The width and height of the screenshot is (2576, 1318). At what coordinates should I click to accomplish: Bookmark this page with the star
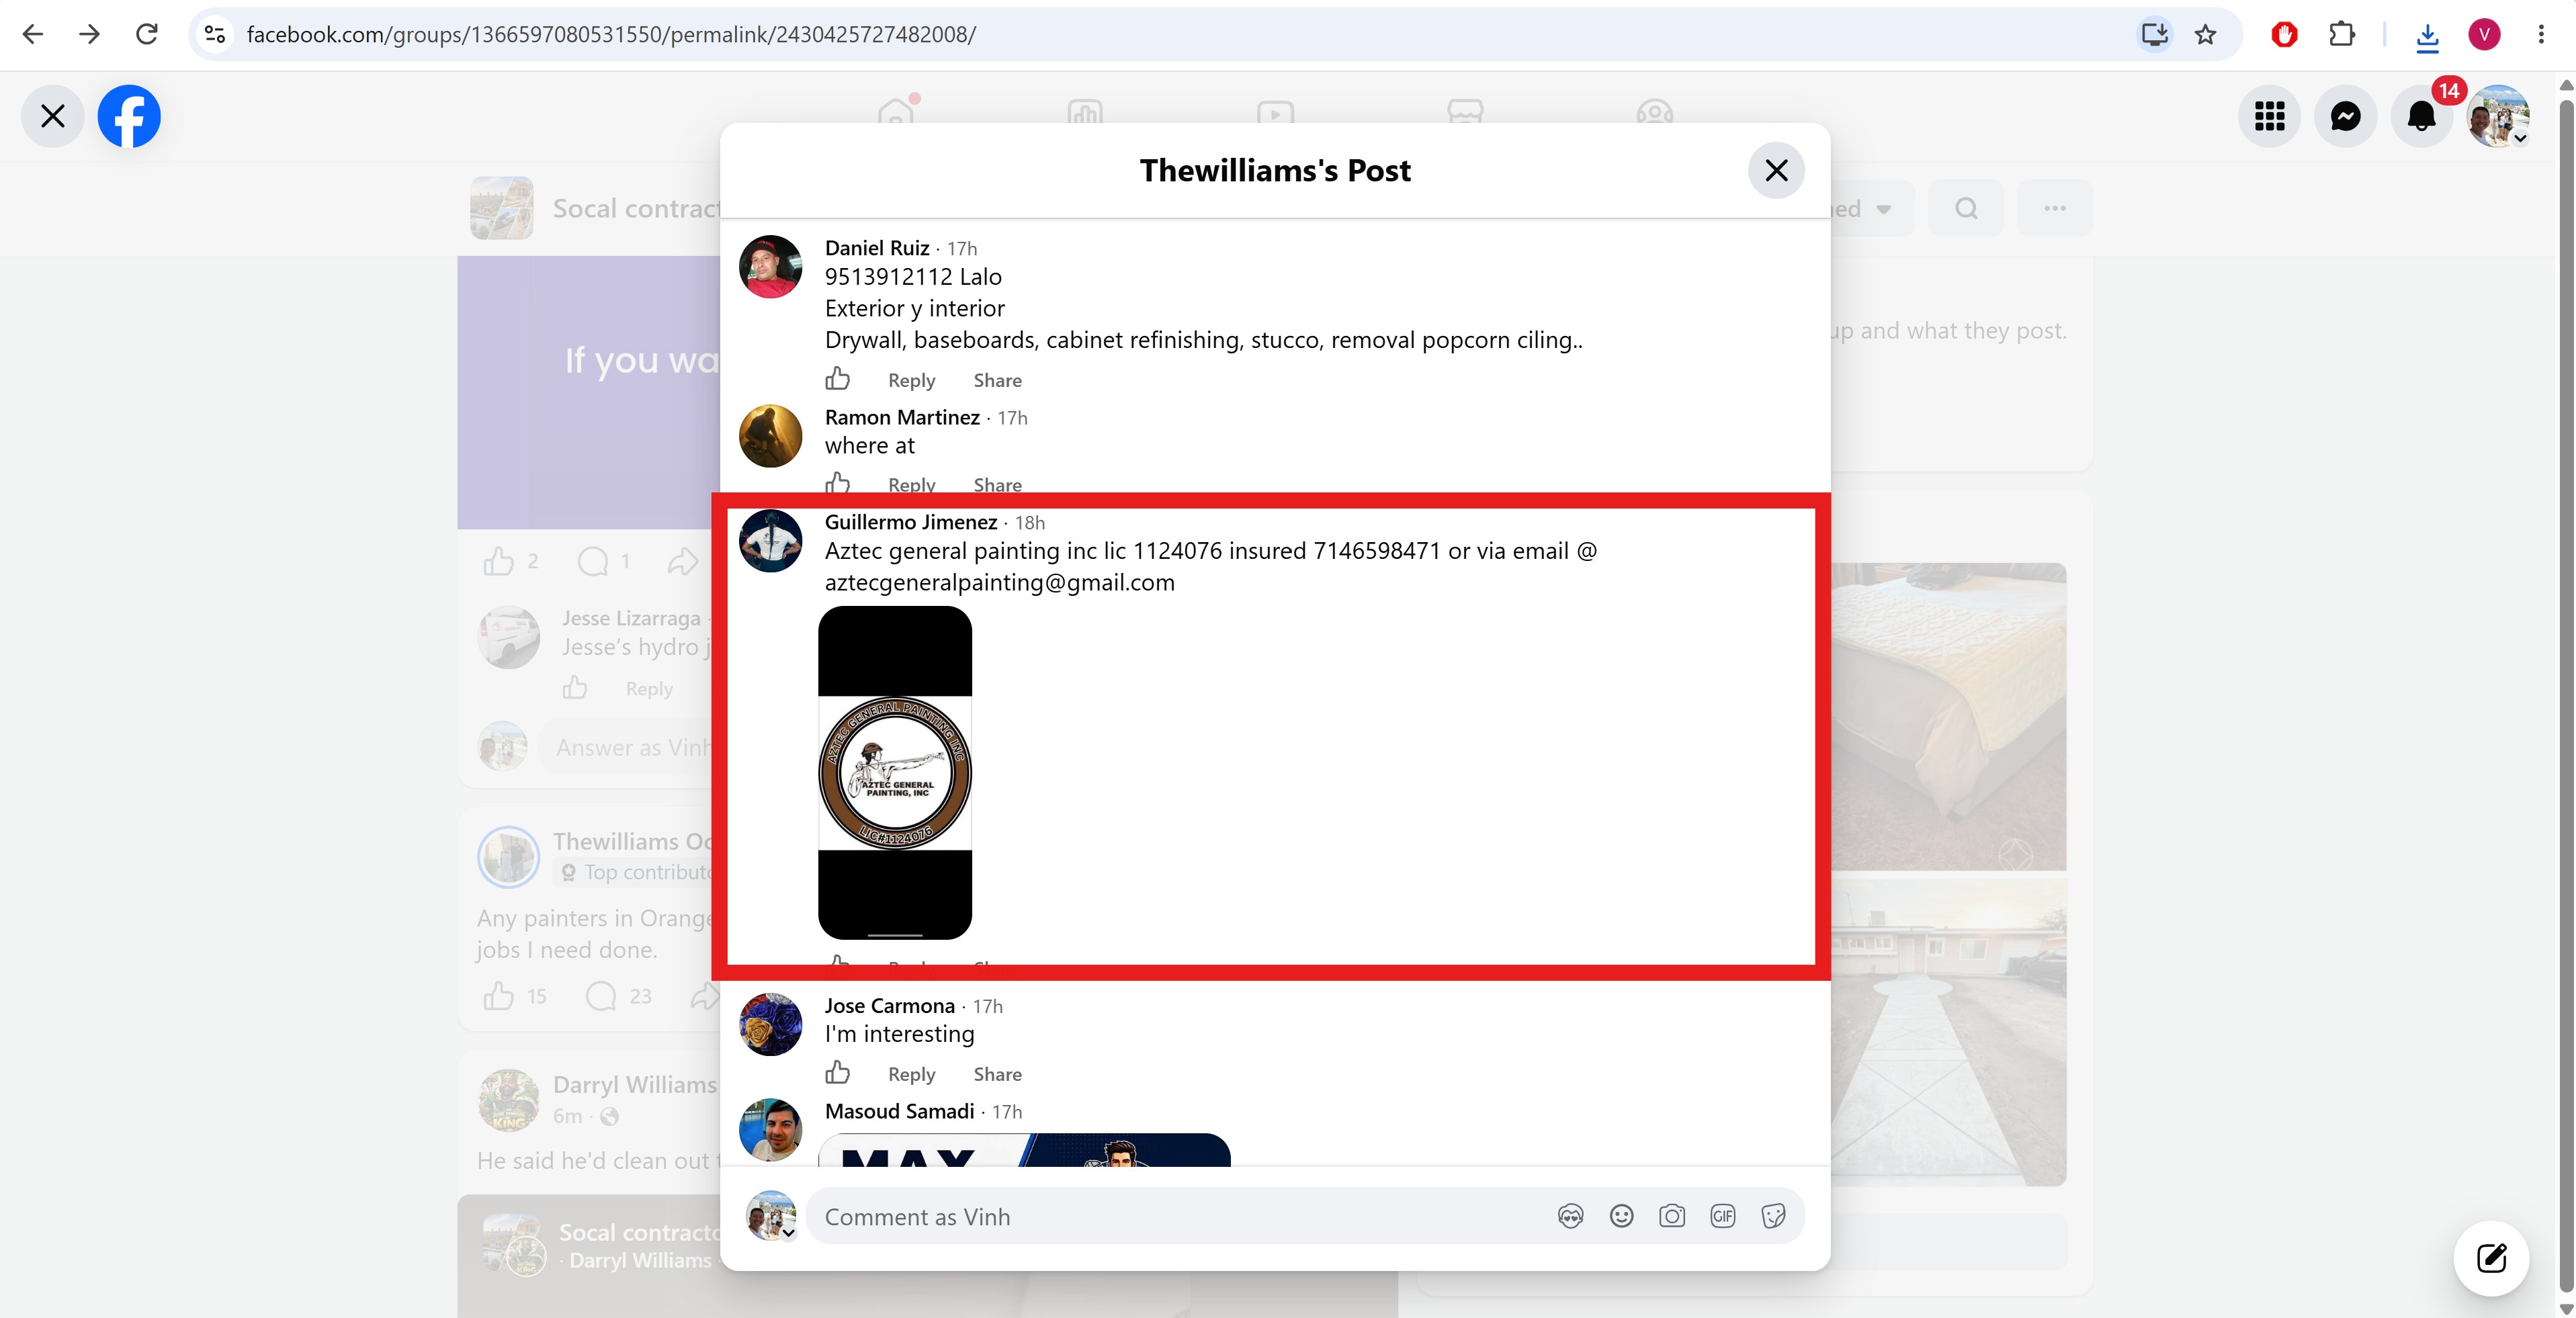pyautogui.click(x=2205, y=35)
